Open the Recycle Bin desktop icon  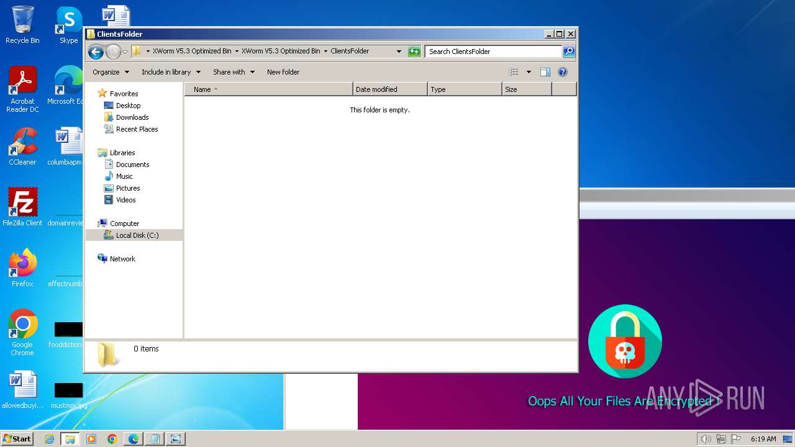point(22,25)
